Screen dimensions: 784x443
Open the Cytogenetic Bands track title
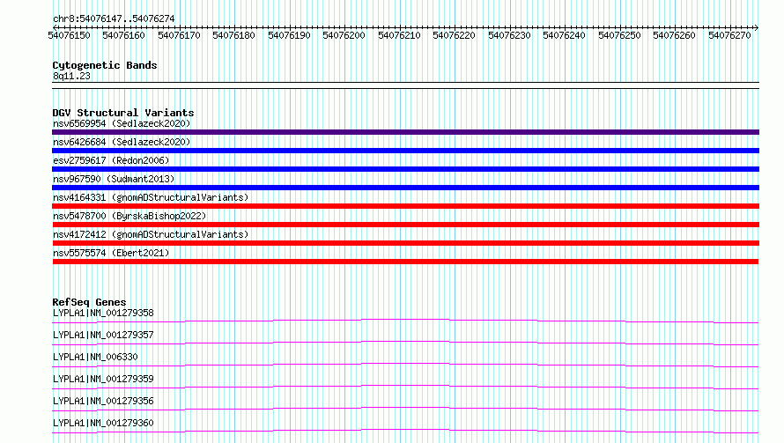pyautogui.click(x=105, y=65)
